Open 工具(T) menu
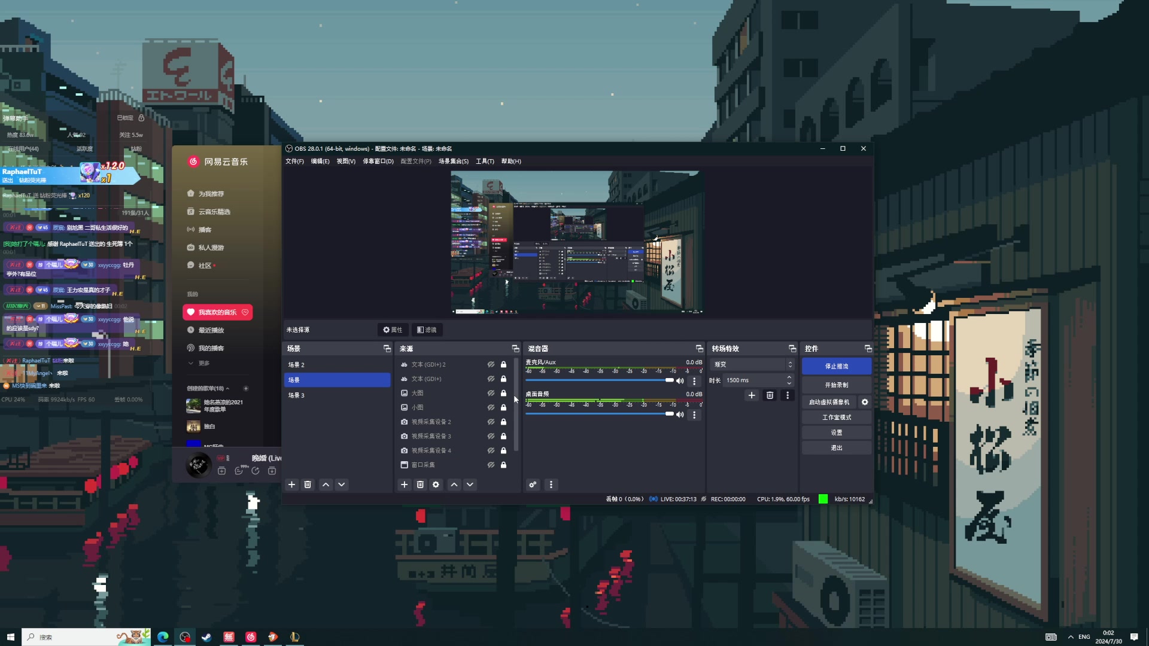 pyautogui.click(x=485, y=161)
